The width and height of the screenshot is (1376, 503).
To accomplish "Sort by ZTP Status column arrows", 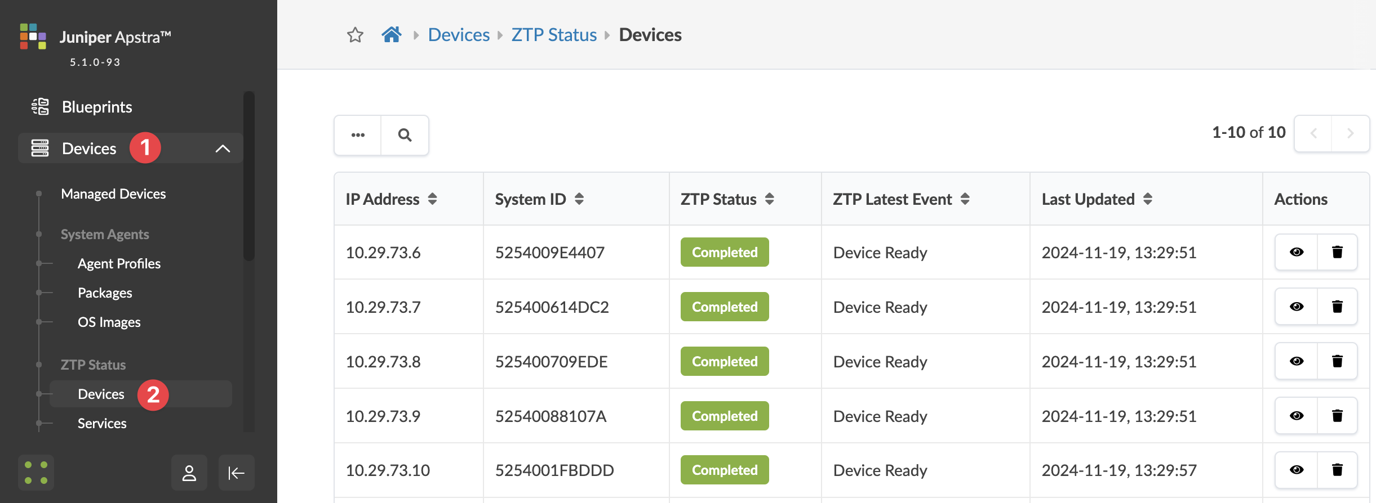I will pyautogui.click(x=770, y=199).
